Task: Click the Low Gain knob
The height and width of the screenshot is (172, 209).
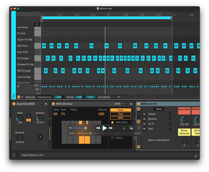Action: [184, 119]
